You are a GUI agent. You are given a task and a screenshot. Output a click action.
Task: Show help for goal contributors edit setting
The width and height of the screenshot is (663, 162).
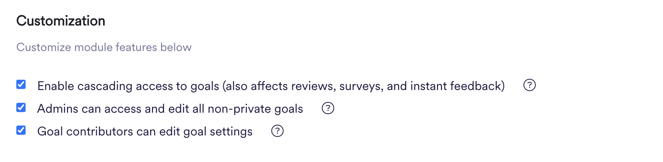pyautogui.click(x=277, y=131)
